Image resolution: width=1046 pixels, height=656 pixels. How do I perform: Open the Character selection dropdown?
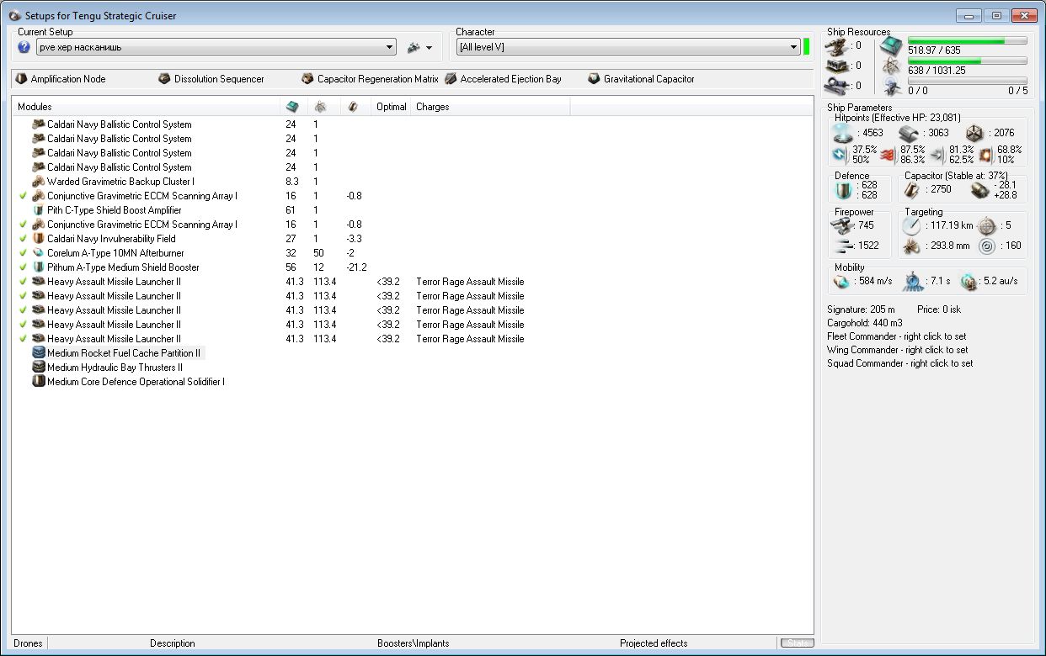pos(628,47)
